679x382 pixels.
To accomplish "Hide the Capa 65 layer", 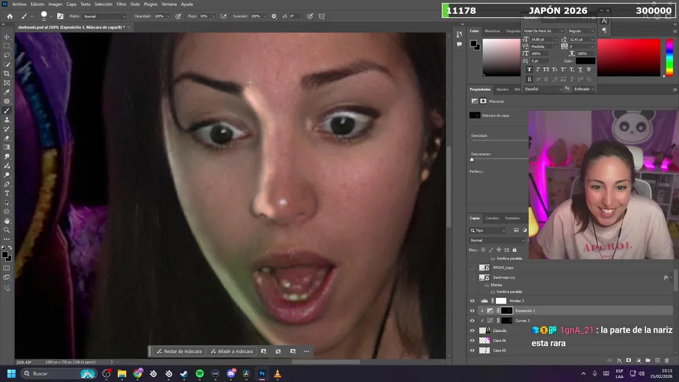I will pos(472,350).
